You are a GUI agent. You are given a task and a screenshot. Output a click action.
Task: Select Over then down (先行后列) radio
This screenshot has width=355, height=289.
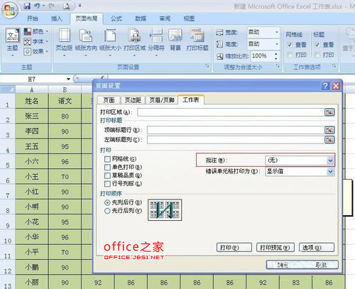coord(107,211)
